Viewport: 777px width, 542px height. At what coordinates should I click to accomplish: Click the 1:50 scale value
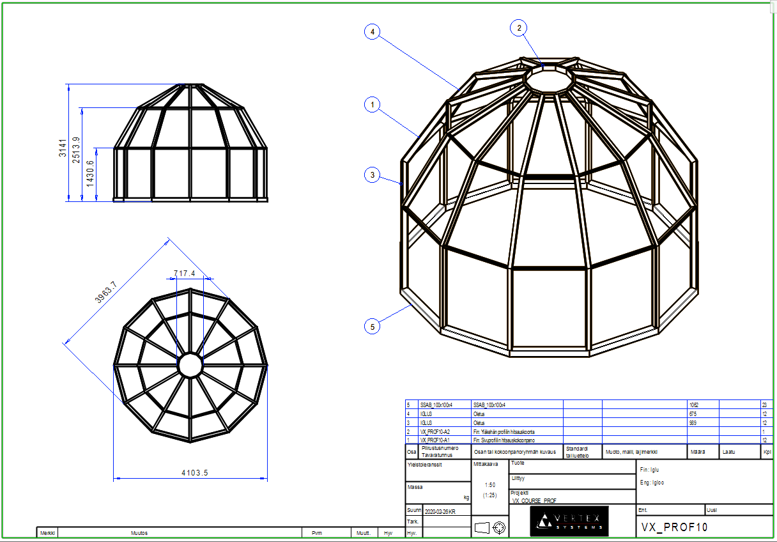pyautogui.click(x=490, y=485)
